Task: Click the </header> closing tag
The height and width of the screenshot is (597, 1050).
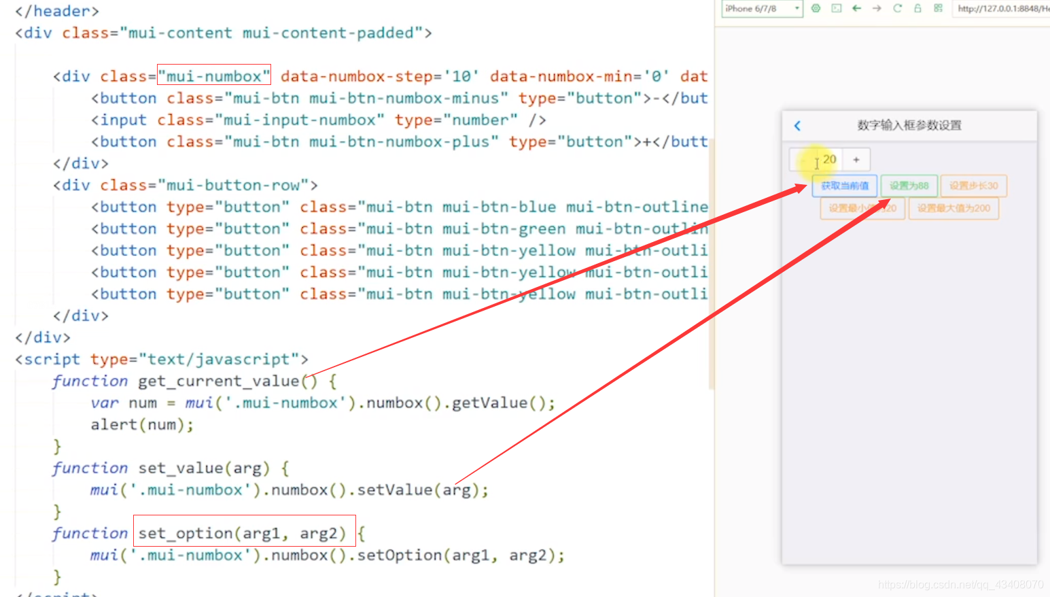Action: pyautogui.click(x=57, y=11)
